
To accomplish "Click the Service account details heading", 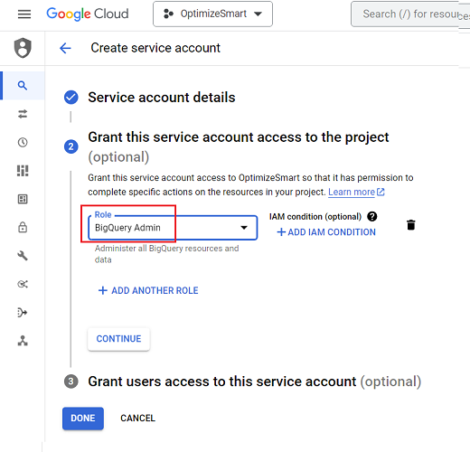I will (x=162, y=98).
